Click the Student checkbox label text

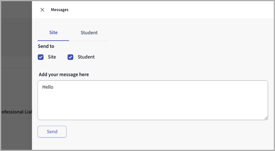tap(86, 57)
